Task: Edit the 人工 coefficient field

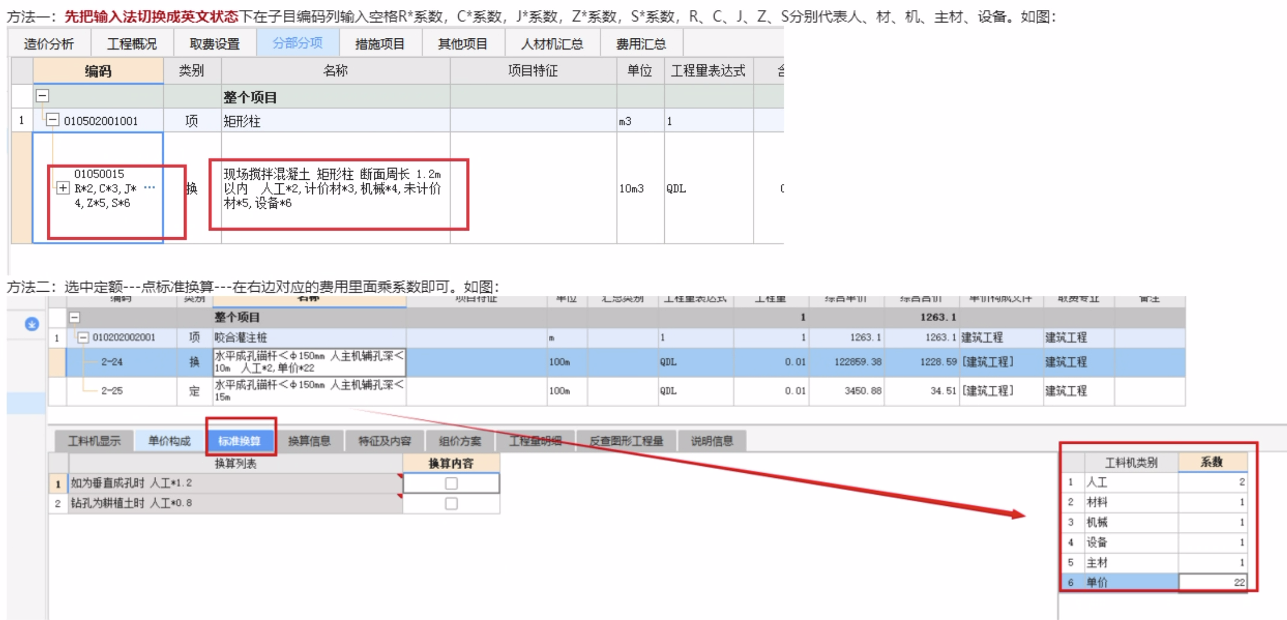Action: click(1212, 482)
